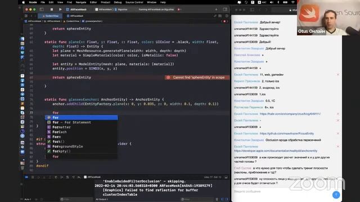This screenshot has height=202, width=360.
Task: Send chat message with blue arrow button
Action: 336,195
